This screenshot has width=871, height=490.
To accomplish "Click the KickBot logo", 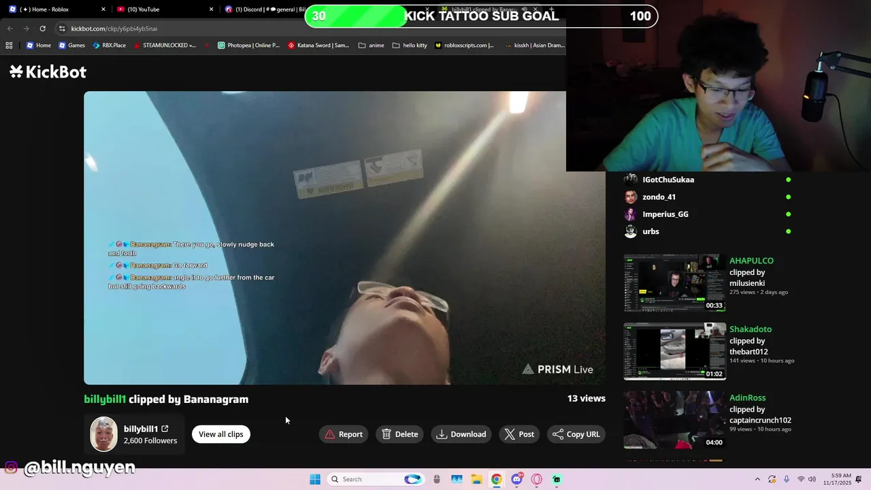I will click(48, 72).
